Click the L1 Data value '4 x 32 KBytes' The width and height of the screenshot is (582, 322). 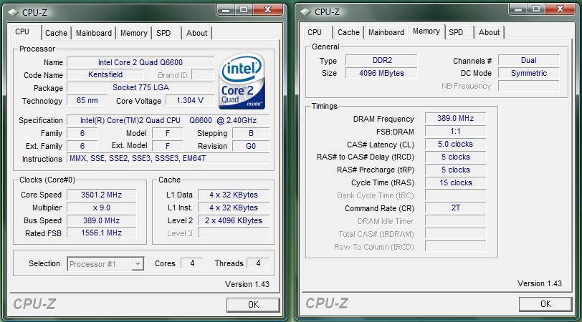click(x=234, y=195)
